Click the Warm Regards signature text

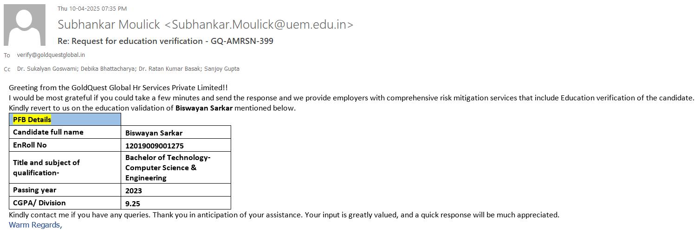click(x=35, y=225)
